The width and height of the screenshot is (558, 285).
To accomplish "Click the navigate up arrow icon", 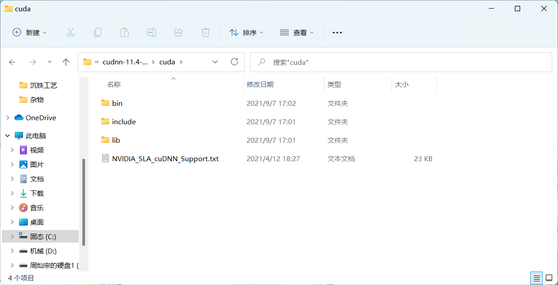I will 66,62.
